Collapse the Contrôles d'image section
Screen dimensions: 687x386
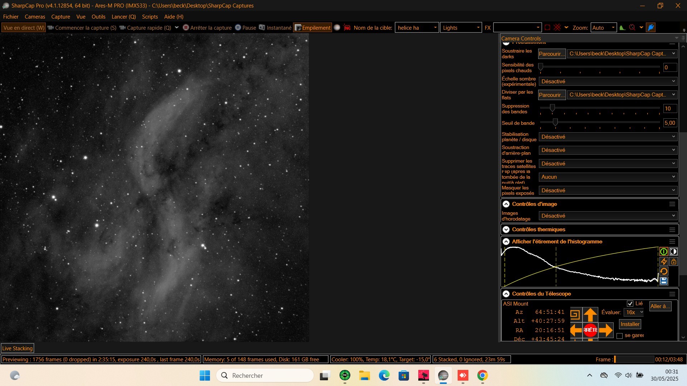coord(506,204)
